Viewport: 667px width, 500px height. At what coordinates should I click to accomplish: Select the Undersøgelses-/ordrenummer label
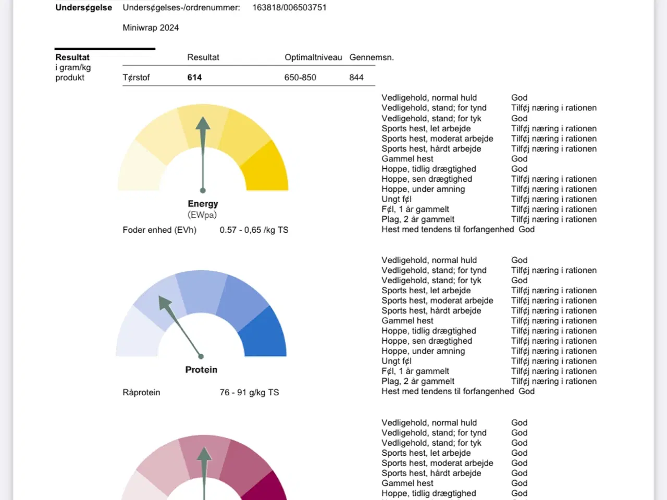click(181, 8)
